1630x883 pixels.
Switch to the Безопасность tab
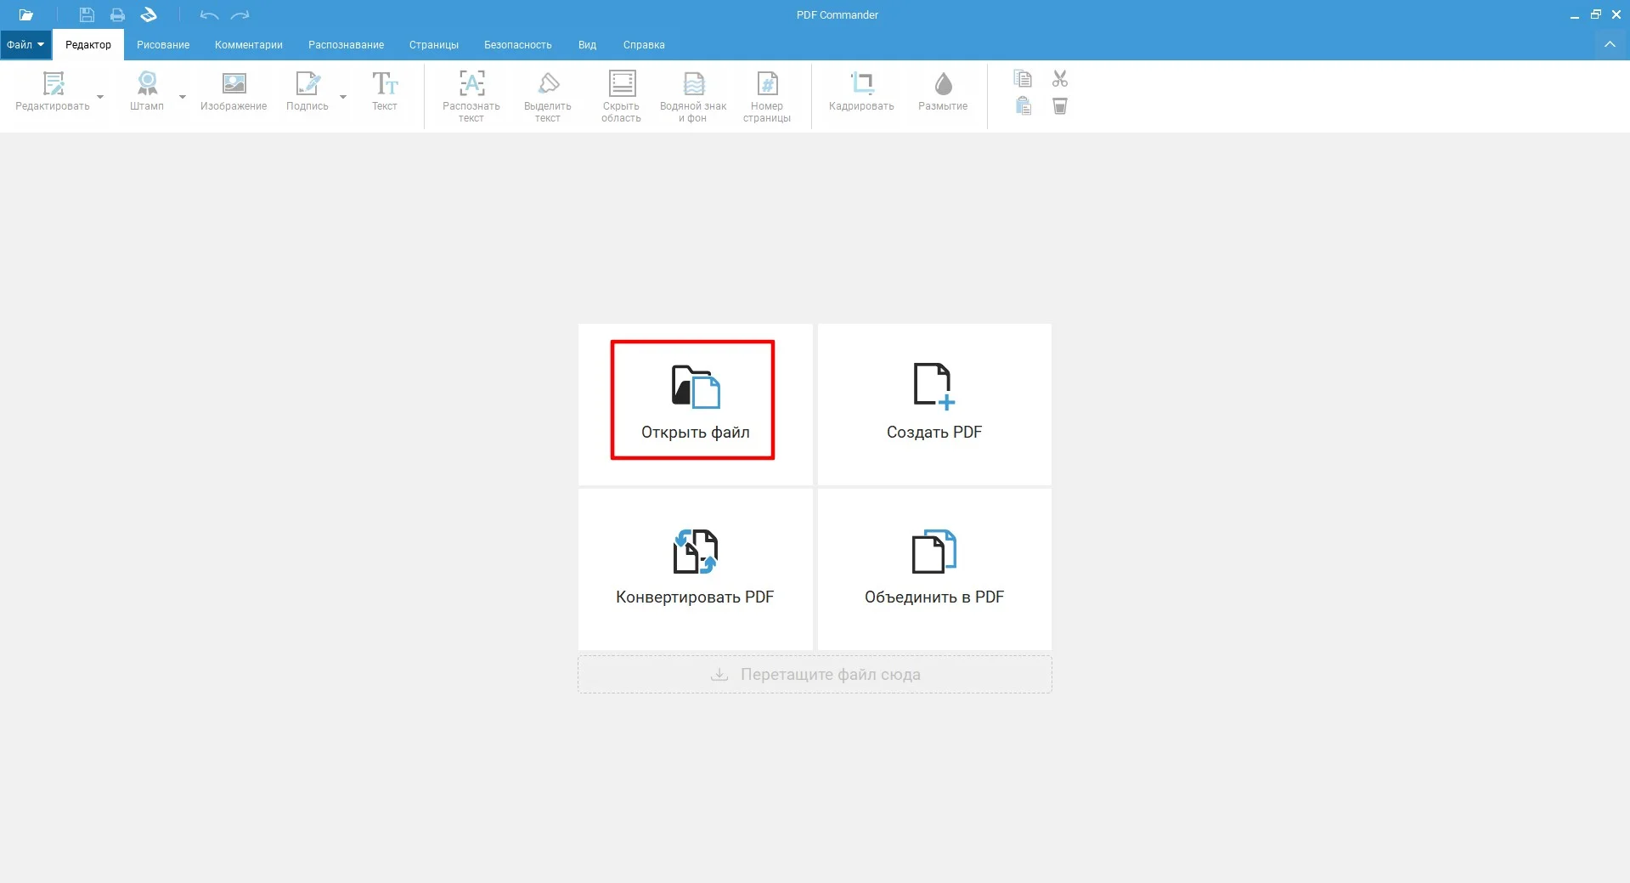518,45
